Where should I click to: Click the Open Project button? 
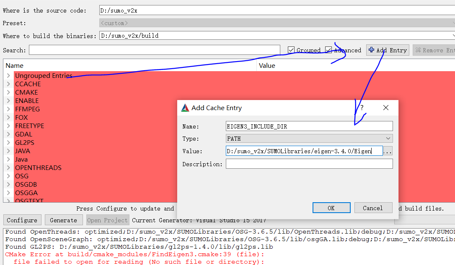coord(108,220)
